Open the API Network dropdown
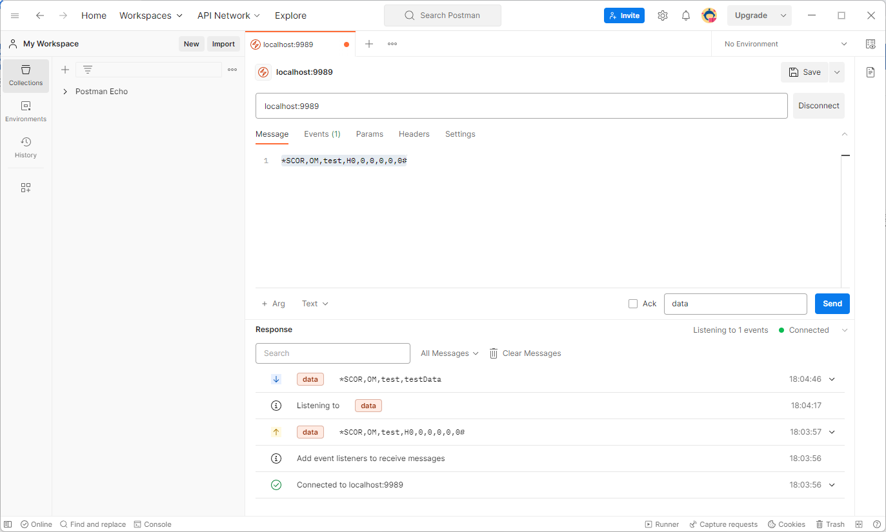Viewport: 886px width, 532px height. pos(229,15)
